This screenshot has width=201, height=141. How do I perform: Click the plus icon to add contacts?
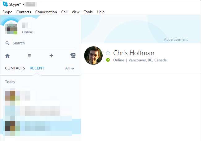coord(51,56)
